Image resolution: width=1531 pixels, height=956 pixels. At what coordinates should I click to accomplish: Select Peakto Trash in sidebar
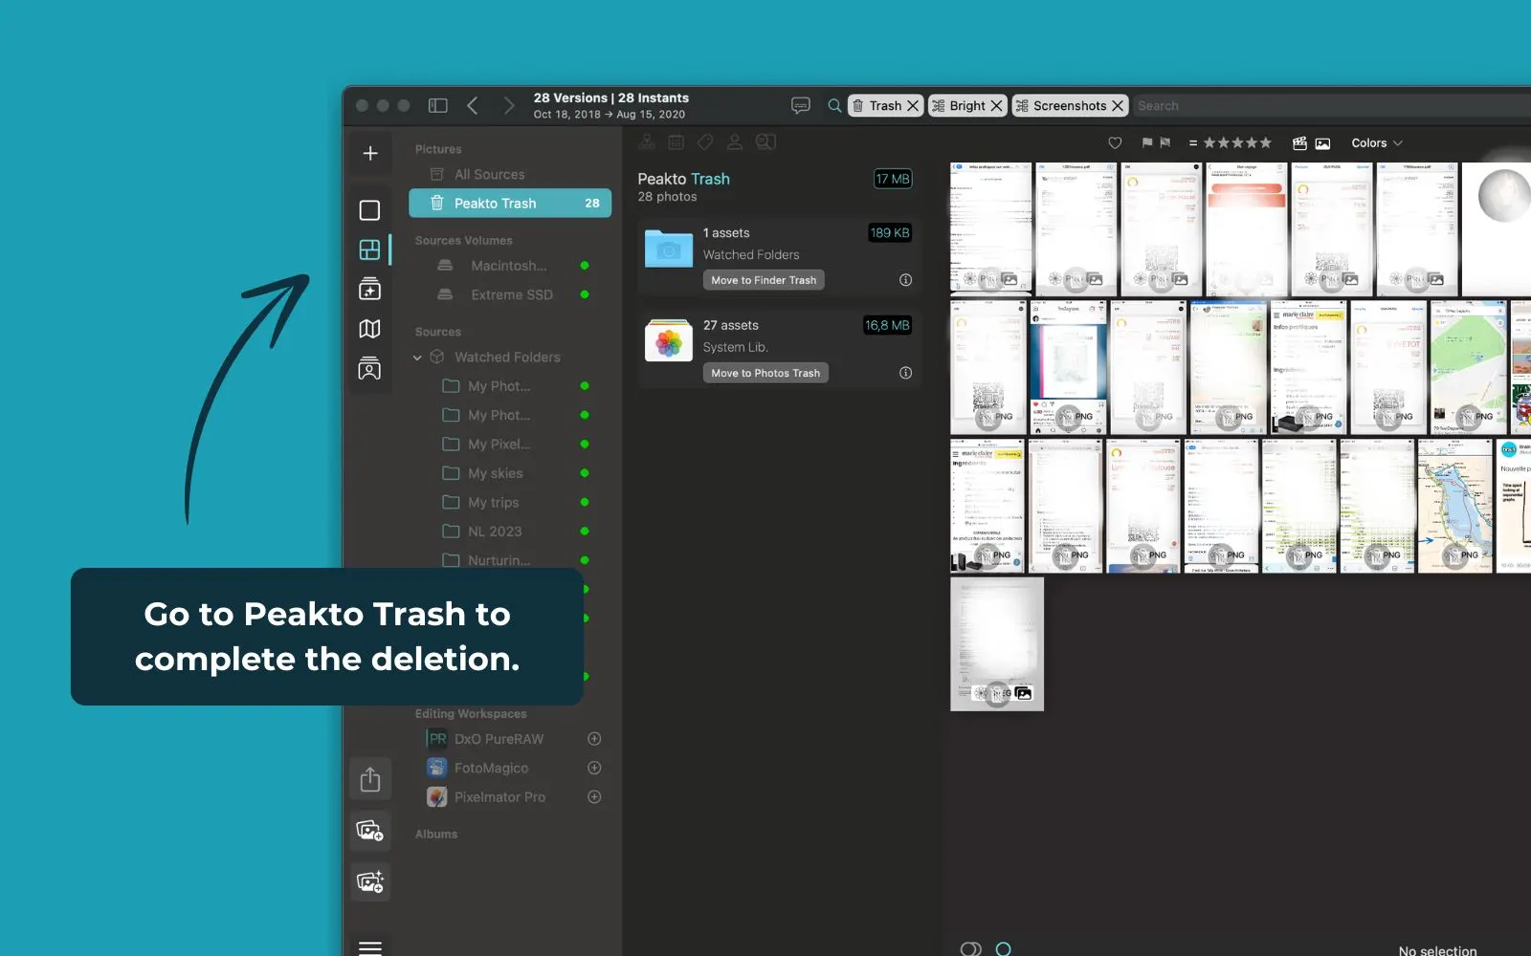pyautogui.click(x=510, y=203)
